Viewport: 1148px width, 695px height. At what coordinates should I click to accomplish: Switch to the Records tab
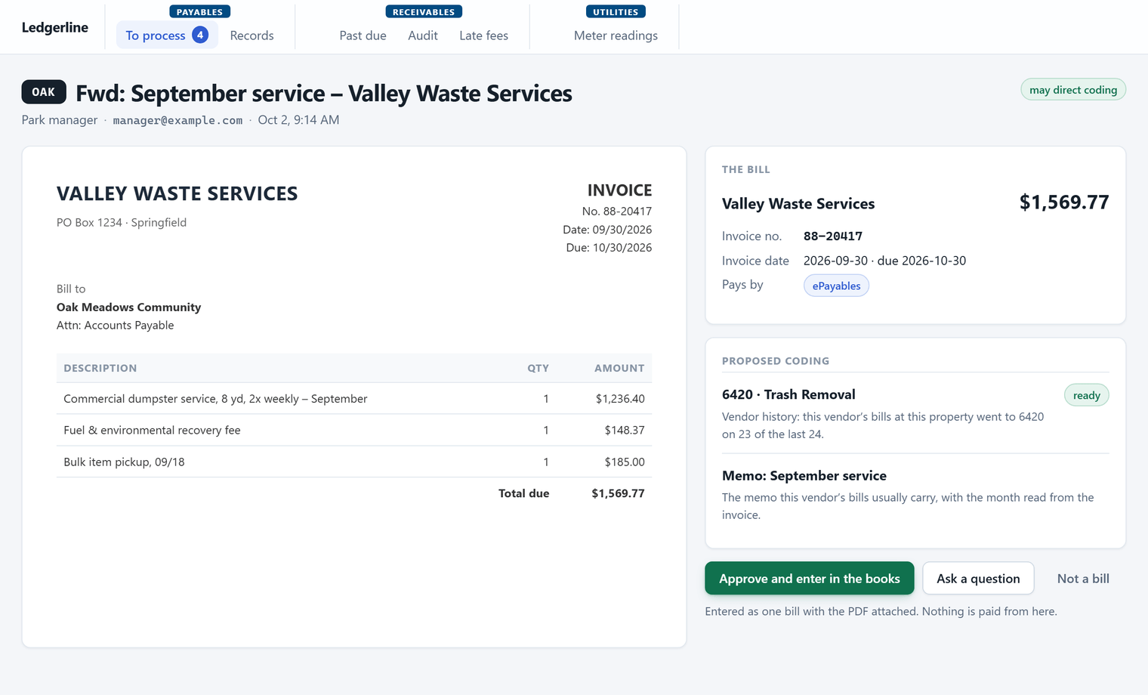(x=252, y=36)
